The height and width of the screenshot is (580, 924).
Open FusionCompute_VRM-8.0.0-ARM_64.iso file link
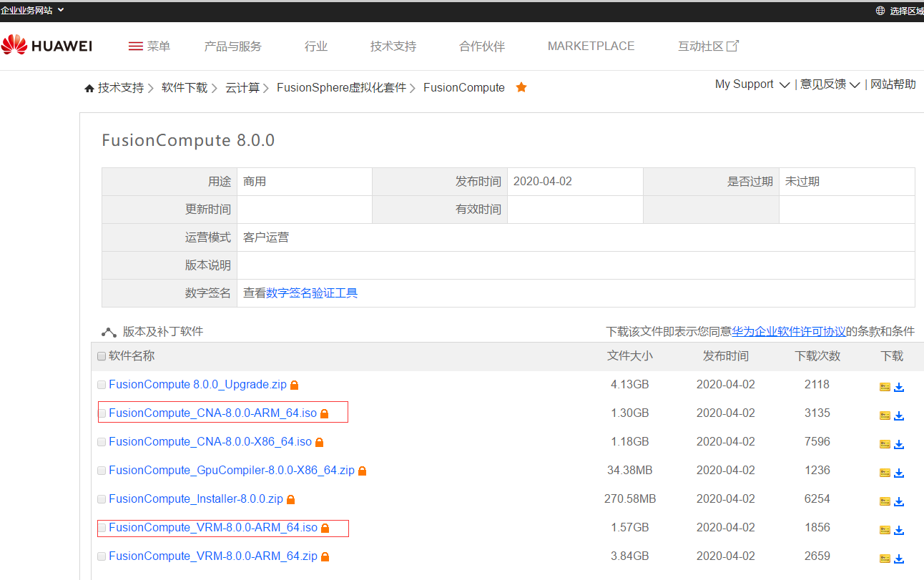coord(213,528)
